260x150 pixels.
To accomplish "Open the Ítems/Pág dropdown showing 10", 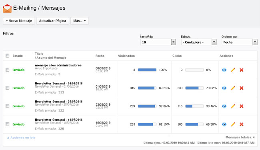I will point(158,42).
